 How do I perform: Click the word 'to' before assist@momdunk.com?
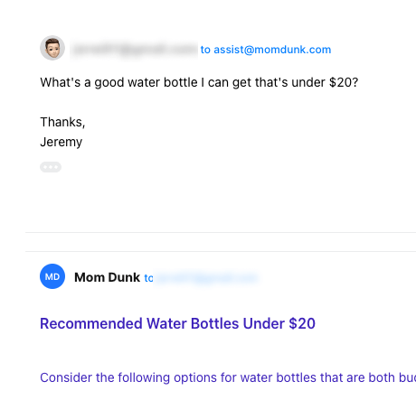point(205,50)
